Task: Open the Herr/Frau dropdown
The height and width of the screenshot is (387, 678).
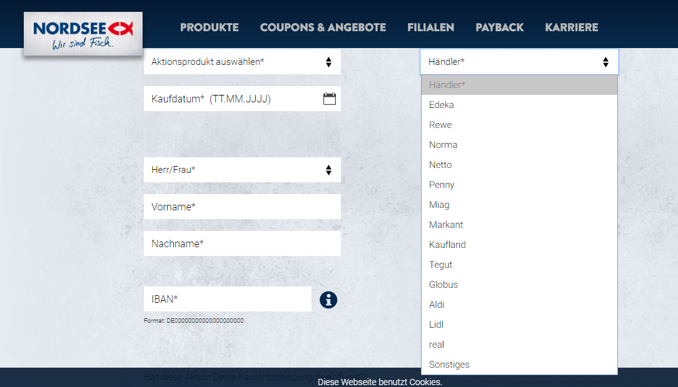Action: pyautogui.click(x=242, y=170)
